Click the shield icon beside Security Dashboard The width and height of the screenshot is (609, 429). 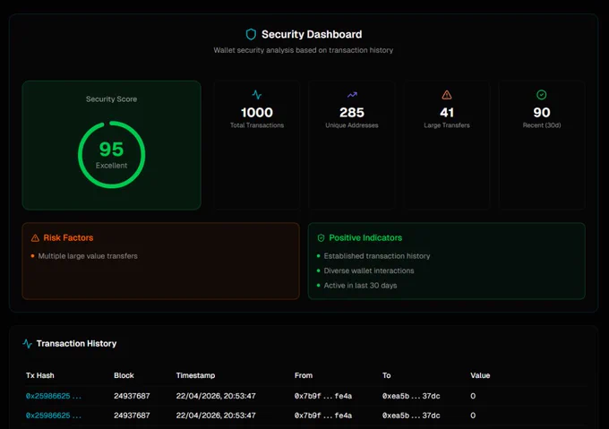click(x=251, y=35)
